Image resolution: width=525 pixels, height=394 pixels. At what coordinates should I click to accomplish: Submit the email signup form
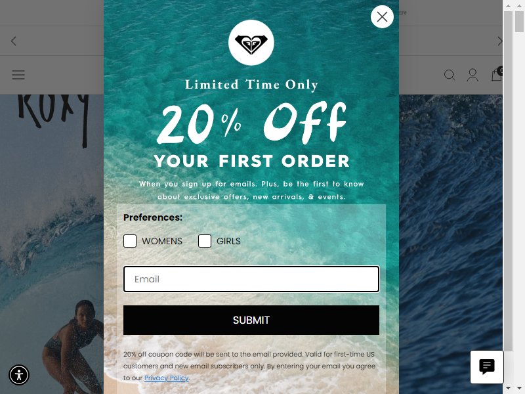pyautogui.click(x=251, y=320)
